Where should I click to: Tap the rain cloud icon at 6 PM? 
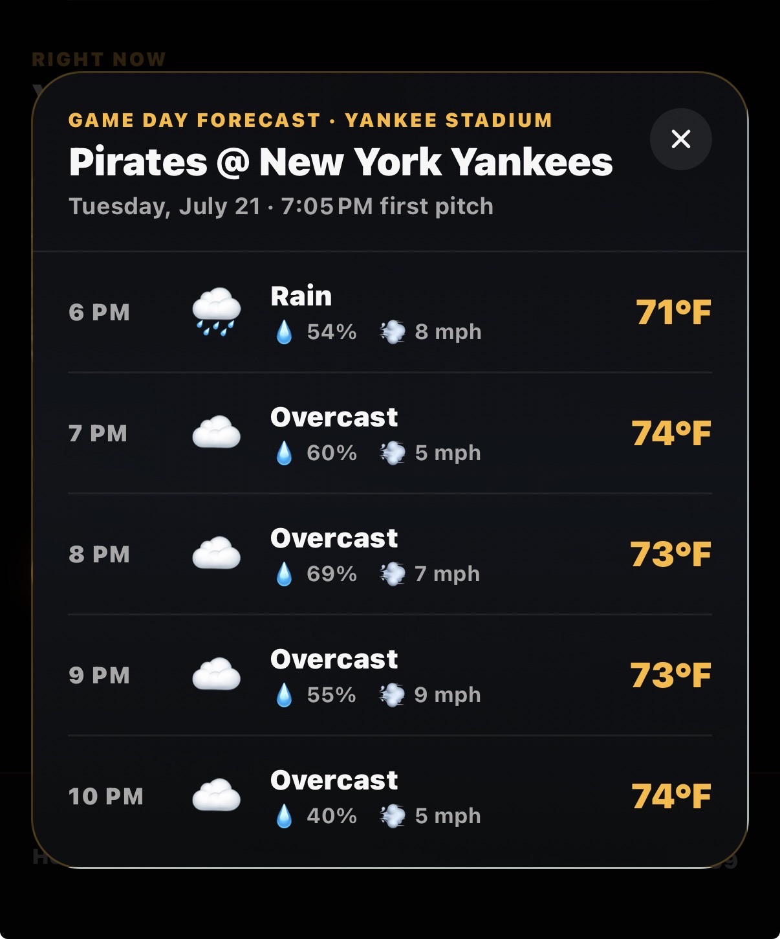(217, 312)
